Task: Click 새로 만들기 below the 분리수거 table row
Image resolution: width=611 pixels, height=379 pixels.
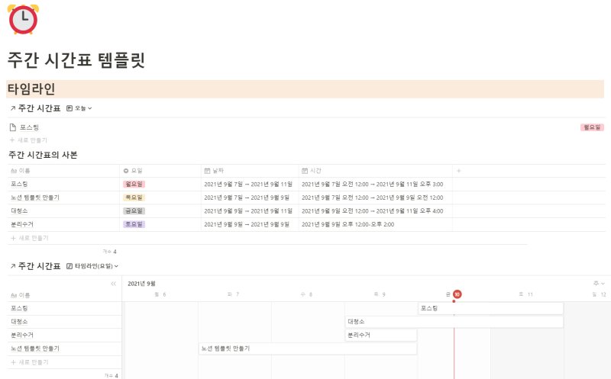Action: (29, 238)
